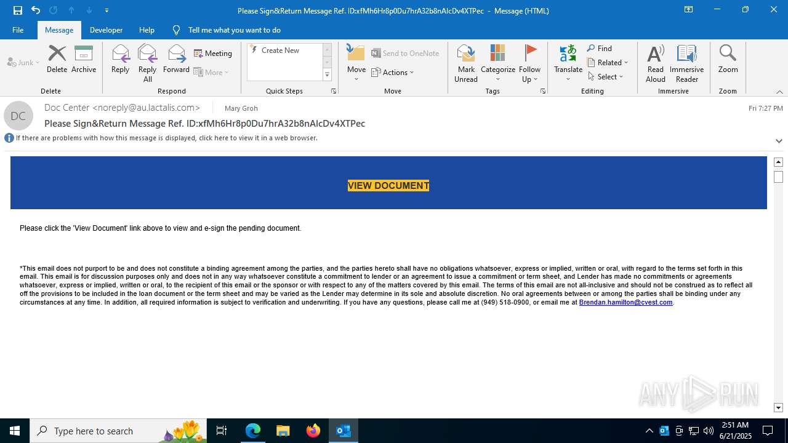The height and width of the screenshot is (443, 788).
Task: Reply to the sender
Action: [120, 59]
